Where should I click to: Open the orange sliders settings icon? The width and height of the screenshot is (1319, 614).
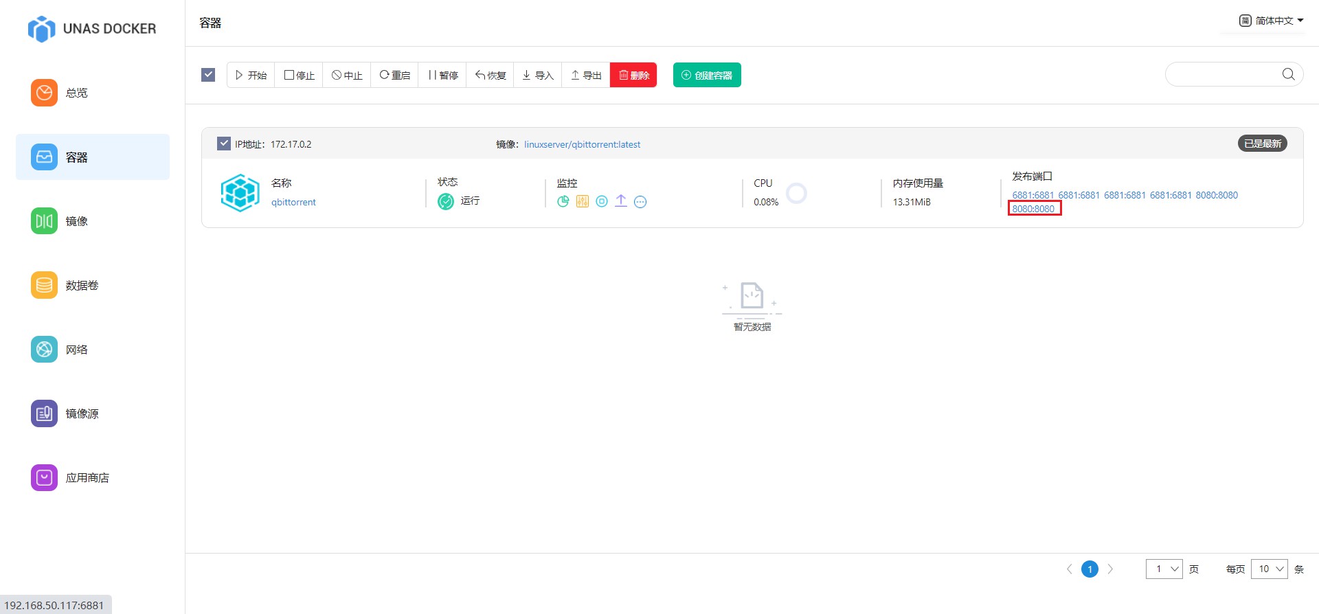[x=583, y=201]
